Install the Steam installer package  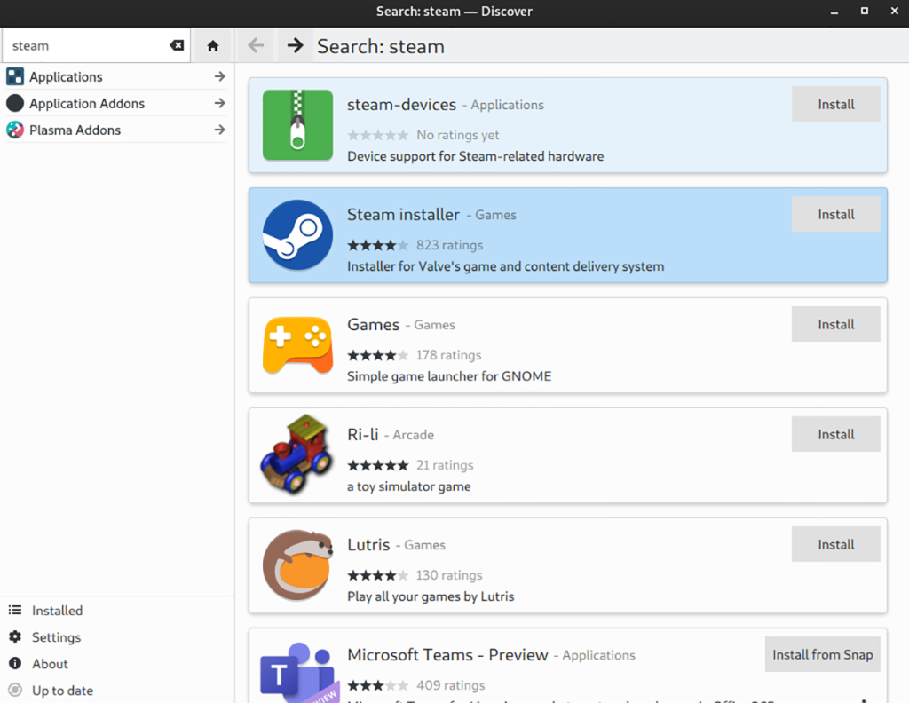point(835,213)
